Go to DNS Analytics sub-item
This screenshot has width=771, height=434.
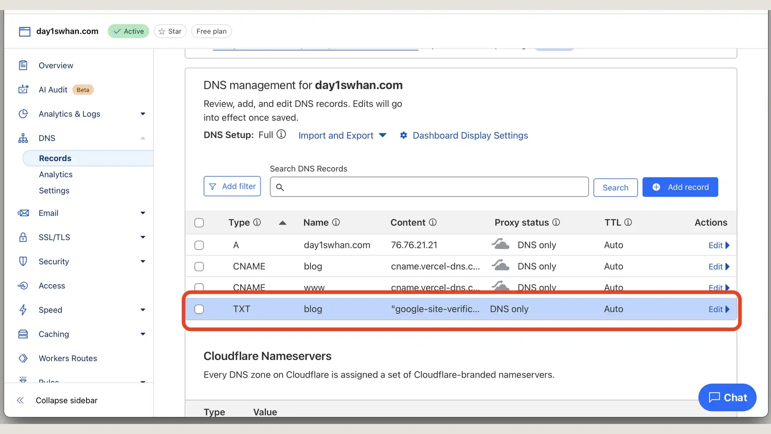click(x=56, y=174)
